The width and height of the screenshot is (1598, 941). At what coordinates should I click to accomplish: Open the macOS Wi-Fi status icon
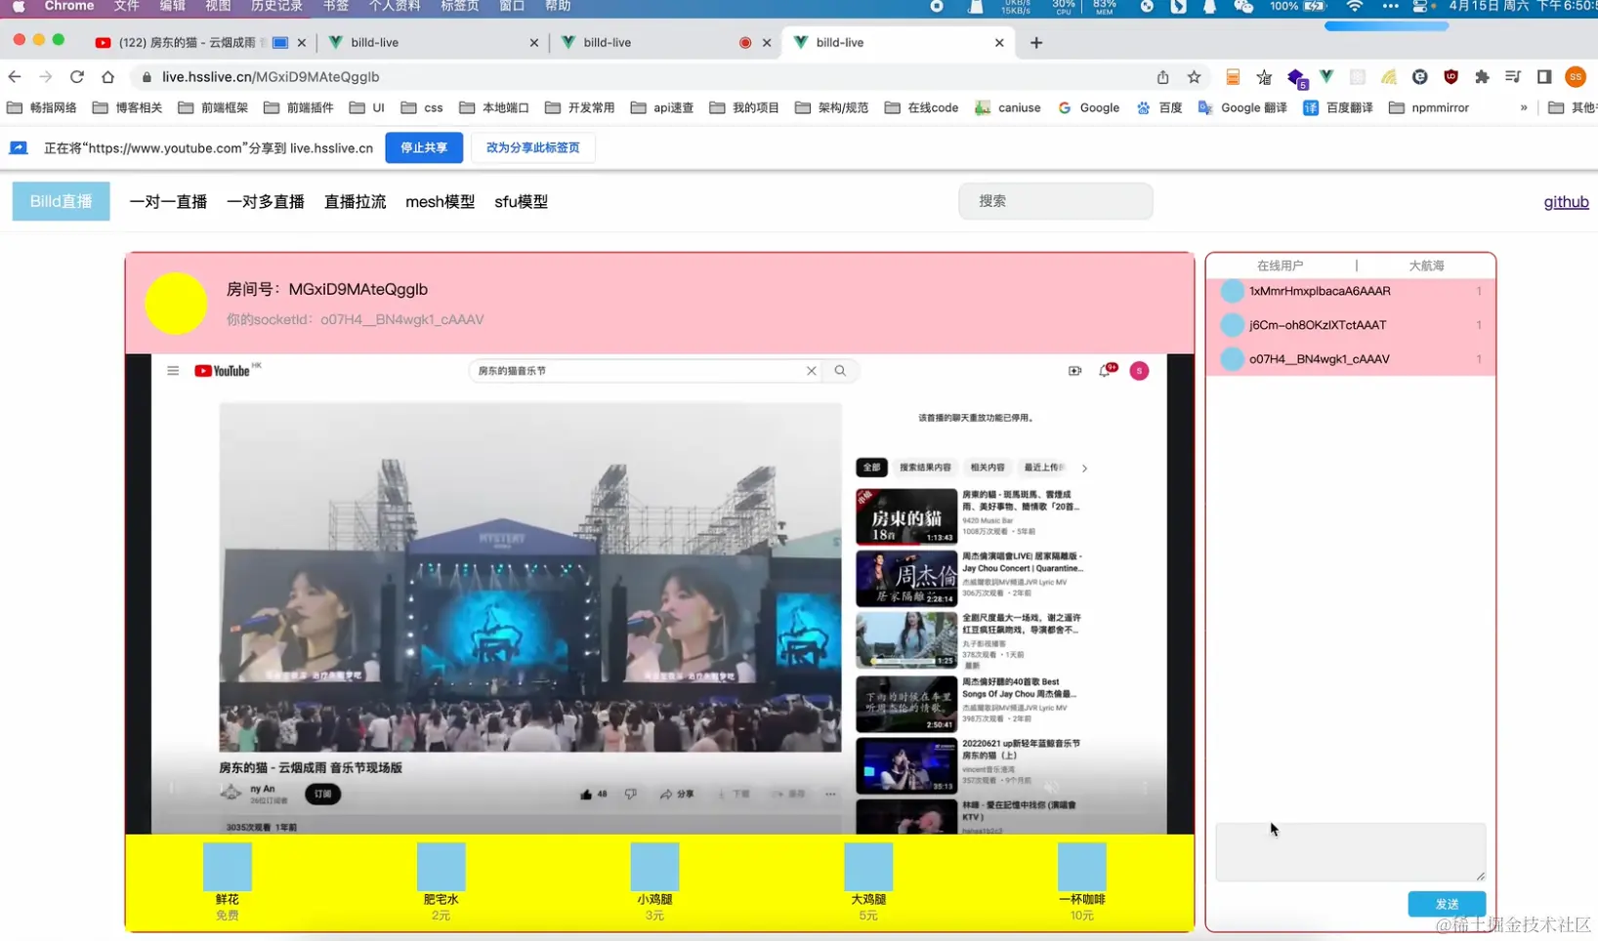[x=1354, y=7]
